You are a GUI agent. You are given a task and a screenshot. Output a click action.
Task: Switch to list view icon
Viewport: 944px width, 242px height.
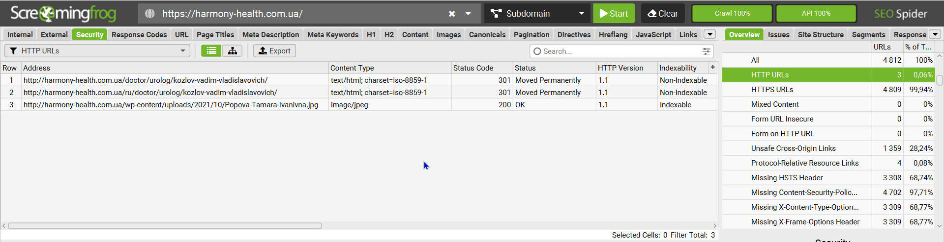(x=211, y=51)
